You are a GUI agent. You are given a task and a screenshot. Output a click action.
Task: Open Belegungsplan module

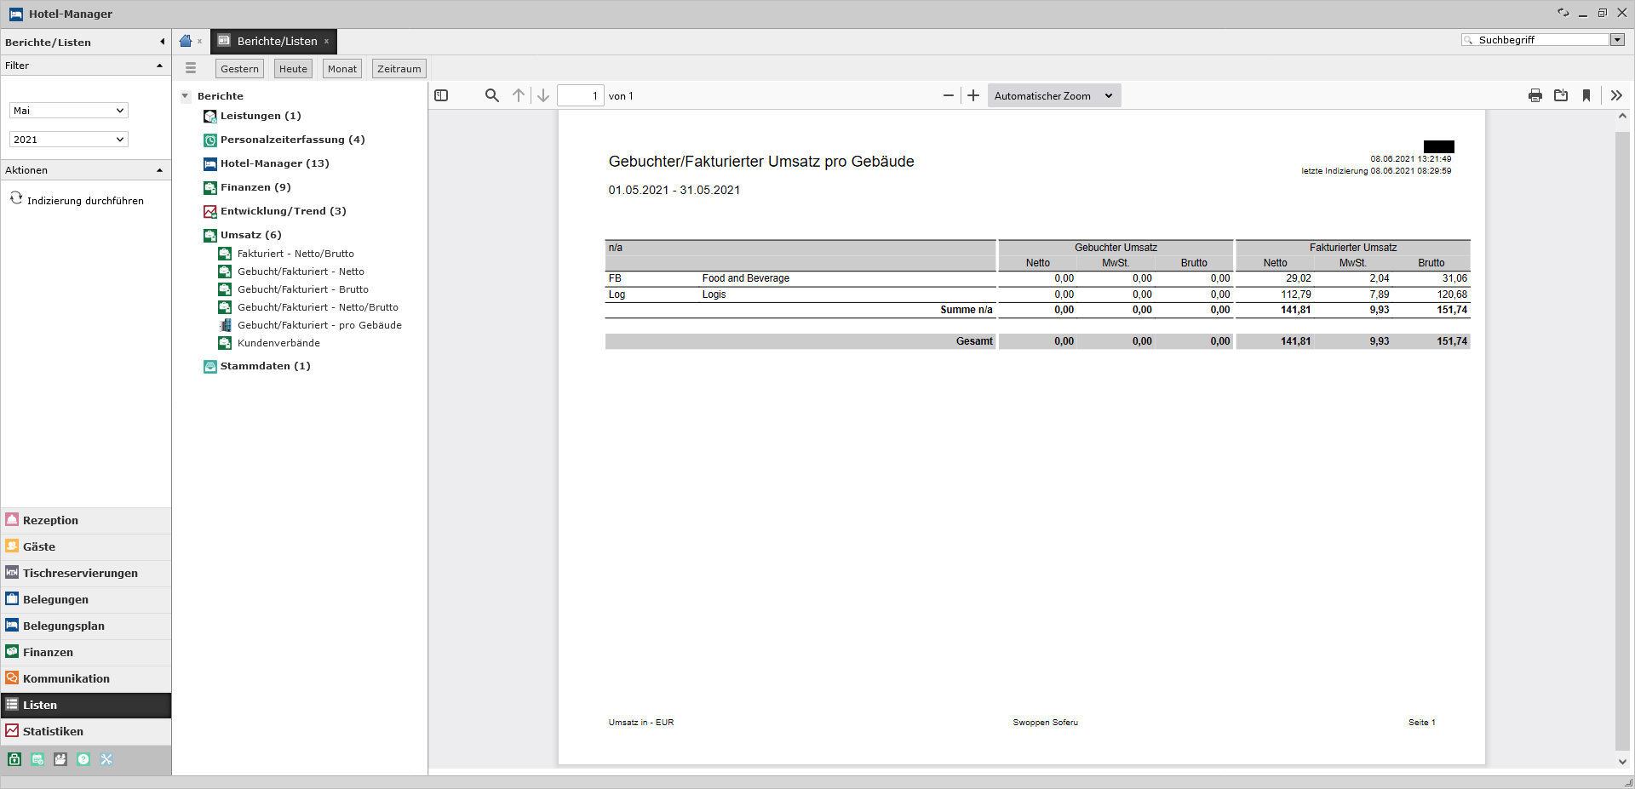pyautogui.click(x=86, y=626)
